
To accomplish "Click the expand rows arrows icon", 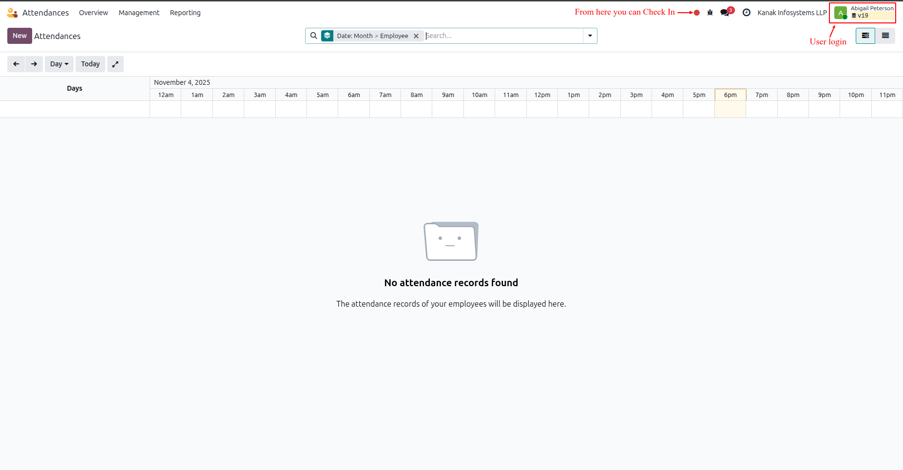I will pos(115,64).
